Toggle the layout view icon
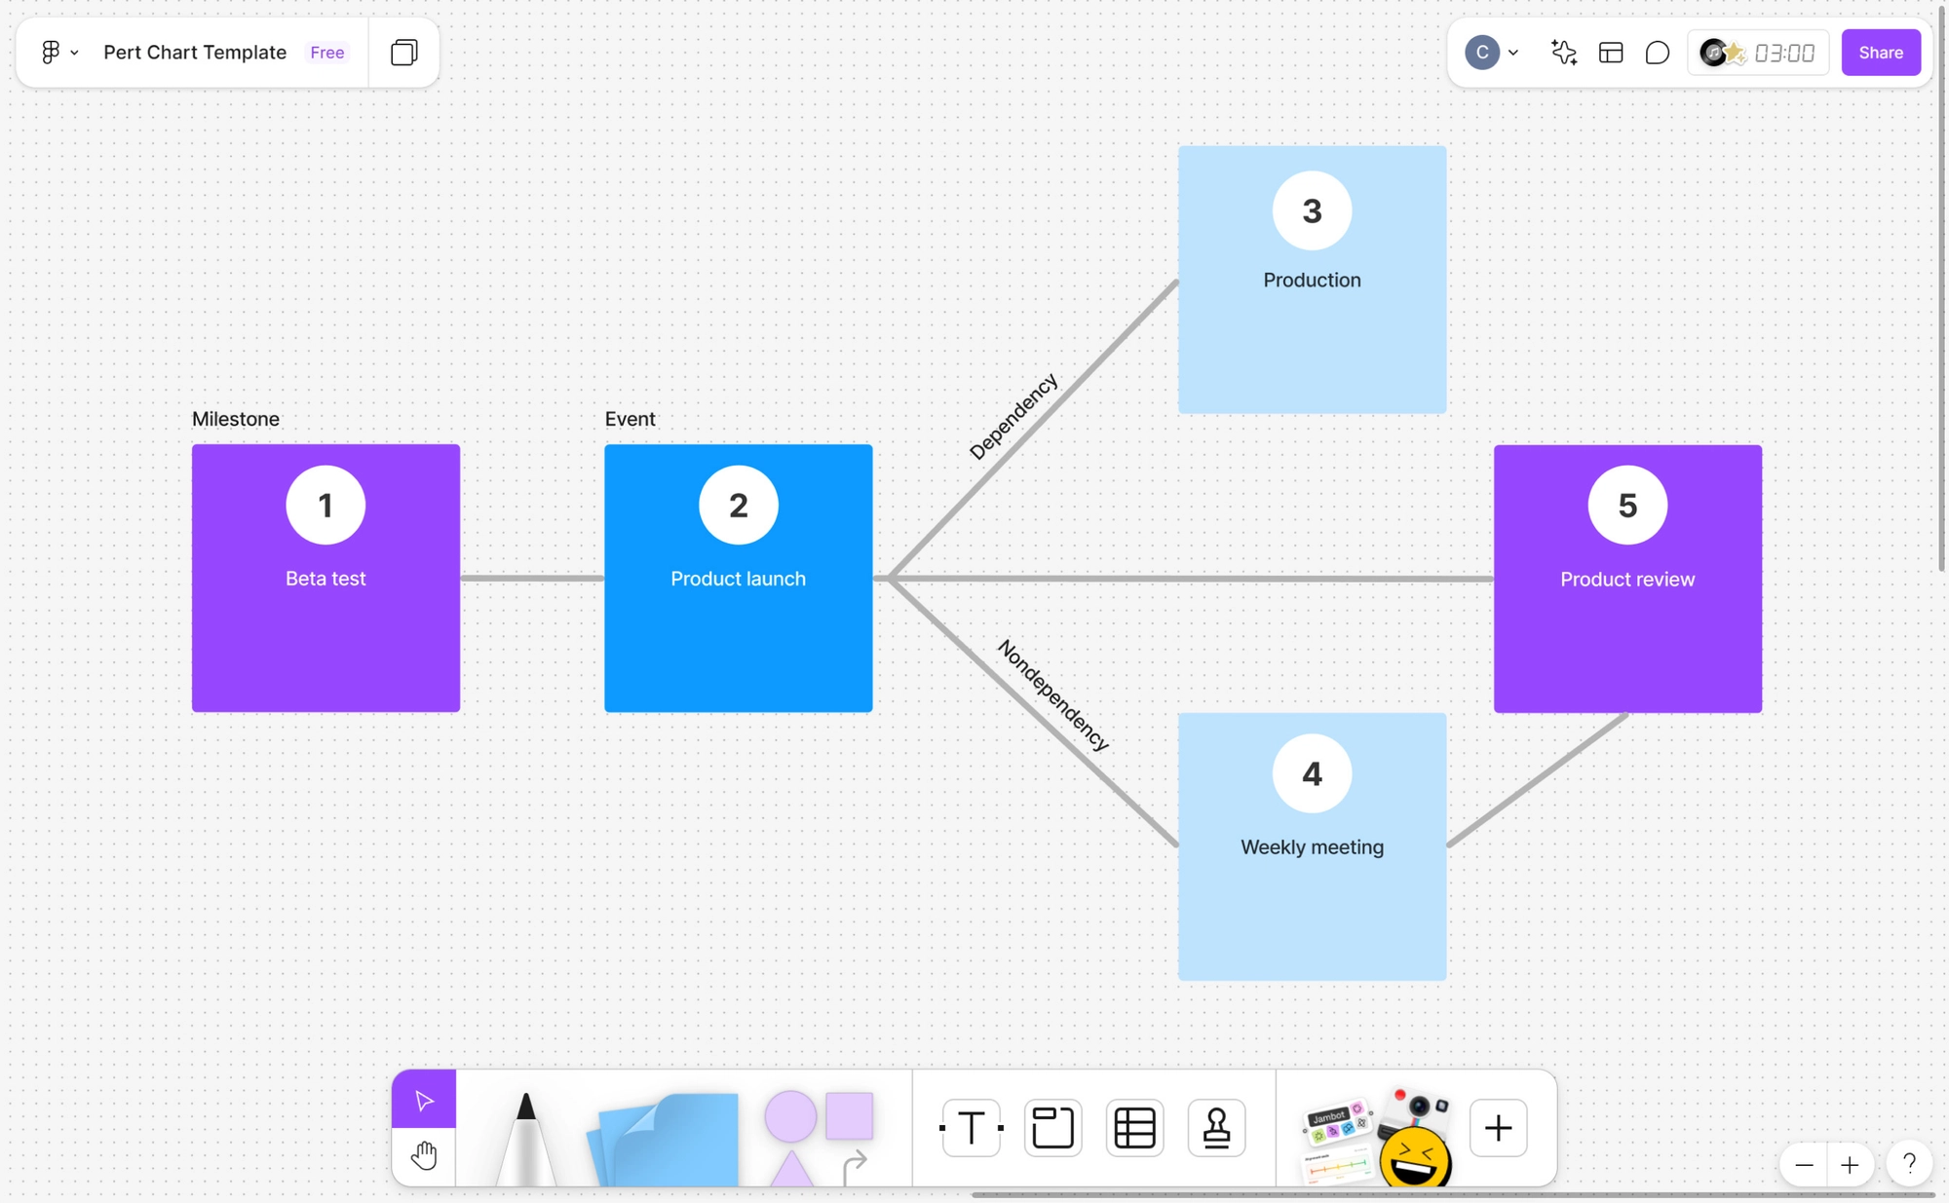The image size is (1949, 1203). click(x=1611, y=53)
